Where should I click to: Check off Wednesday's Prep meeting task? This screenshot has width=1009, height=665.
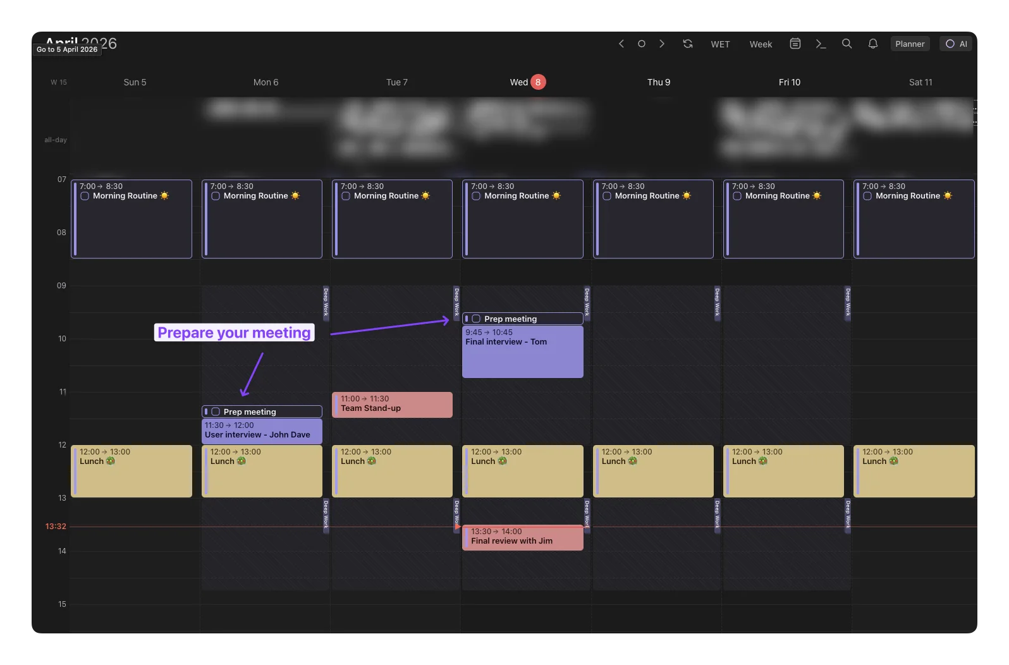point(476,319)
